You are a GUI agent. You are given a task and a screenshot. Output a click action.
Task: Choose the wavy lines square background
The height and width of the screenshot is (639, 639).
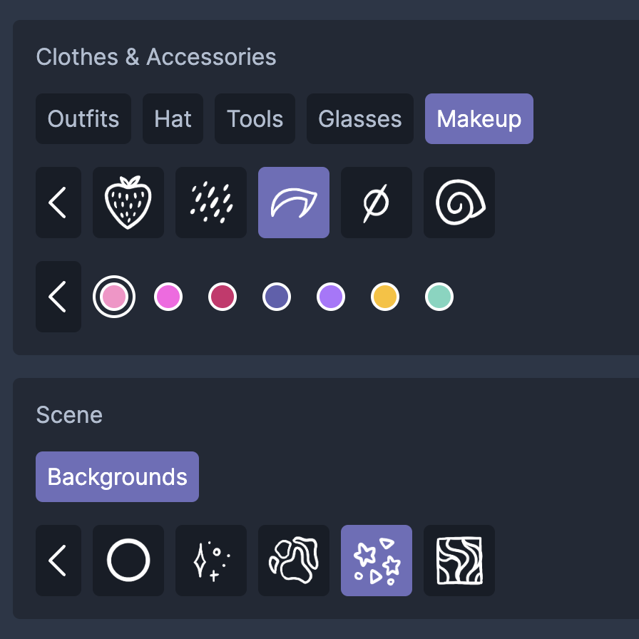click(459, 561)
